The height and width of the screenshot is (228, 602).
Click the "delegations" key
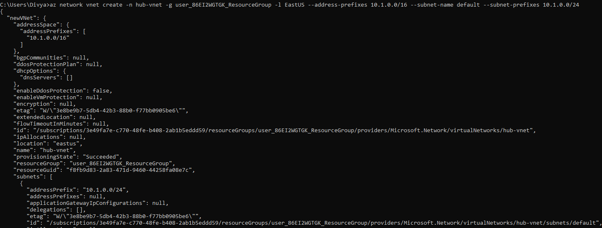click(x=48, y=209)
